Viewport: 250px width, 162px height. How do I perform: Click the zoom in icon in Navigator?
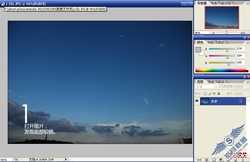tap(243, 33)
